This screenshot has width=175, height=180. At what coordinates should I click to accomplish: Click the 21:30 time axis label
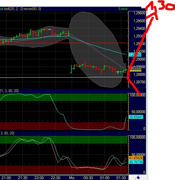(22, 178)
